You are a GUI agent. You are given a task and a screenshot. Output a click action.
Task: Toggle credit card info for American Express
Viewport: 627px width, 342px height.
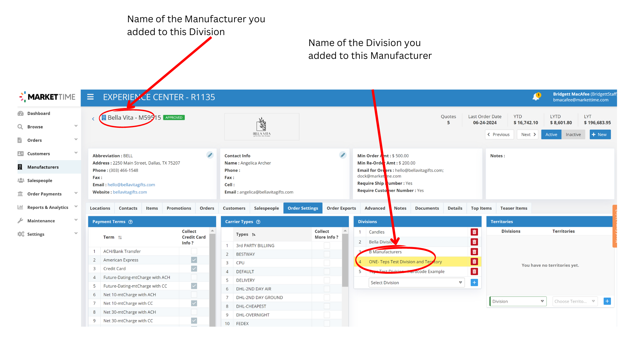point(194,260)
